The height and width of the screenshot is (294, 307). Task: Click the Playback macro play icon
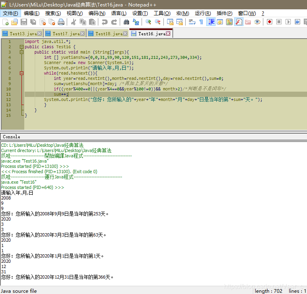click(288, 22)
